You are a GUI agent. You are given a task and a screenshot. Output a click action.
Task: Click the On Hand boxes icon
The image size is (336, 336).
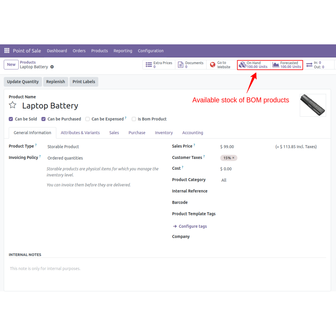[x=242, y=65]
